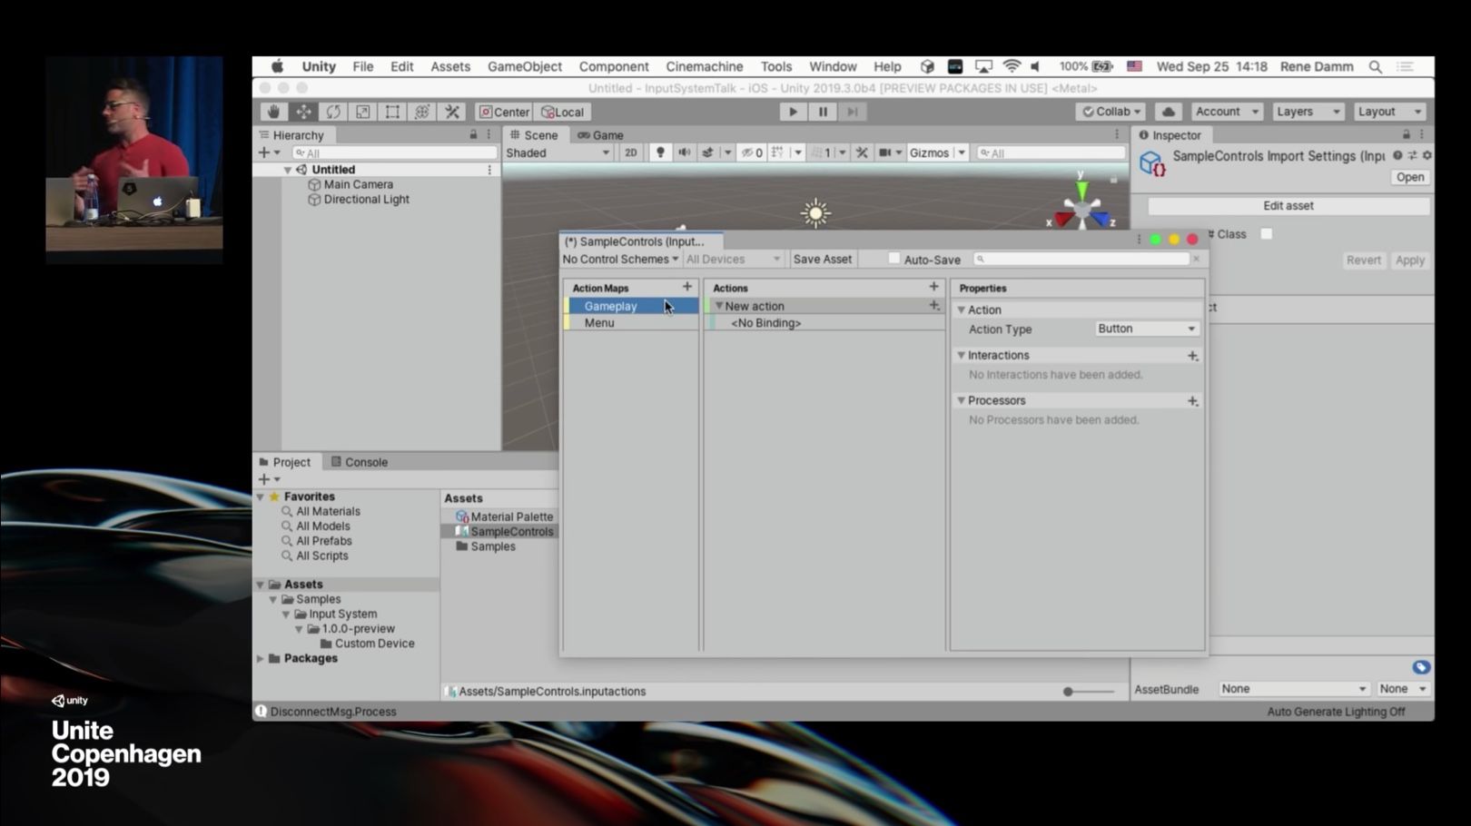Image resolution: width=1471 pixels, height=826 pixels.
Task: Click the Pause button
Action: click(823, 112)
